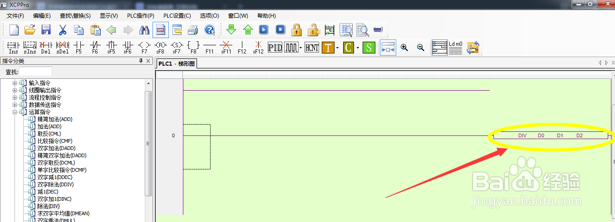
Task: Switch to instruction list view Ld m0
Action: [x=456, y=47]
